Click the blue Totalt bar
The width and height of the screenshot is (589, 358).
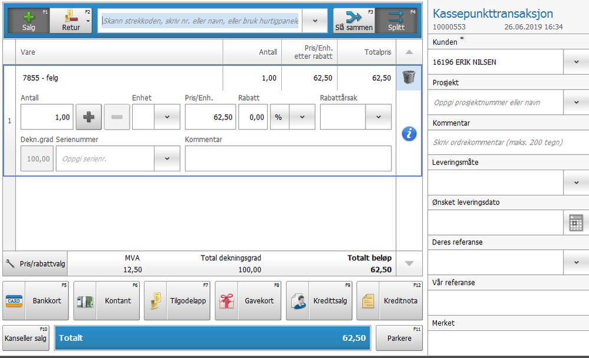click(213, 338)
